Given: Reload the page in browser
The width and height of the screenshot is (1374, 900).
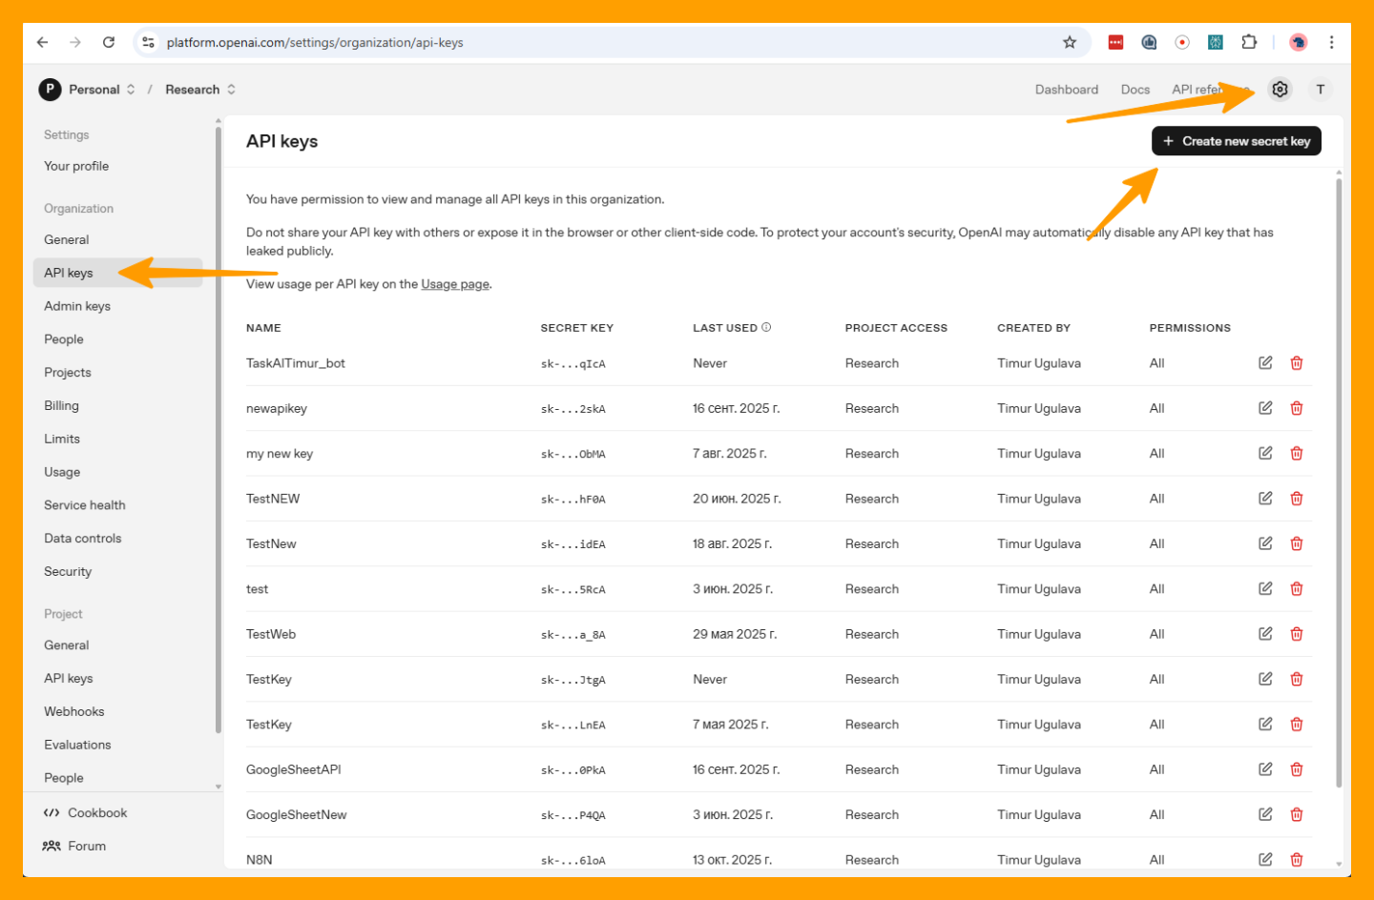Looking at the screenshot, I should [x=109, y=42].
